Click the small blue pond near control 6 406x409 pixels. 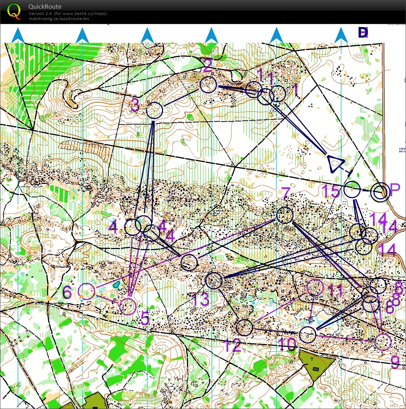coord(117,284)
